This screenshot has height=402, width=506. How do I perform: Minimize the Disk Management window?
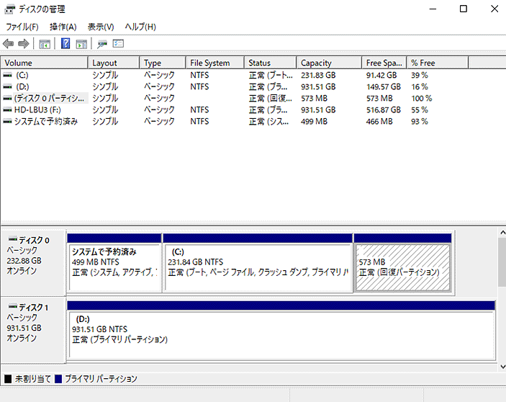[x=433, y=9]
